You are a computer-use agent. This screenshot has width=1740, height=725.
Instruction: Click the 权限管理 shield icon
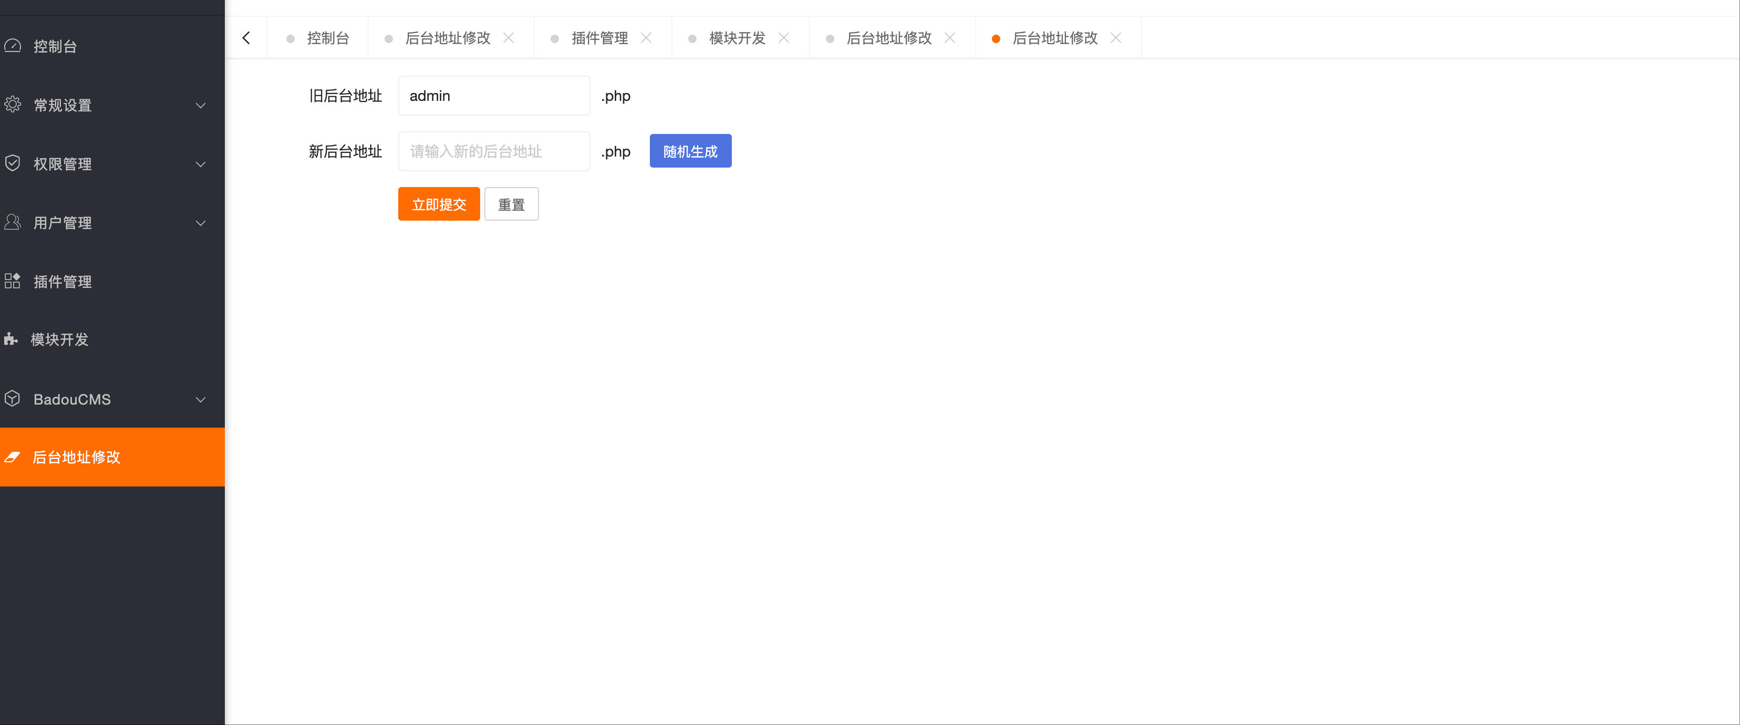click(14, 163)
